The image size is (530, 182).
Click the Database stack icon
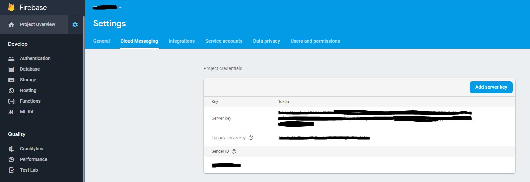pyautogui.click(x=11, y=69)
